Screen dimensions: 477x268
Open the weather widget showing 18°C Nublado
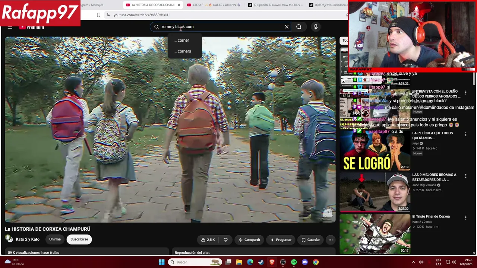click(15, 262)
